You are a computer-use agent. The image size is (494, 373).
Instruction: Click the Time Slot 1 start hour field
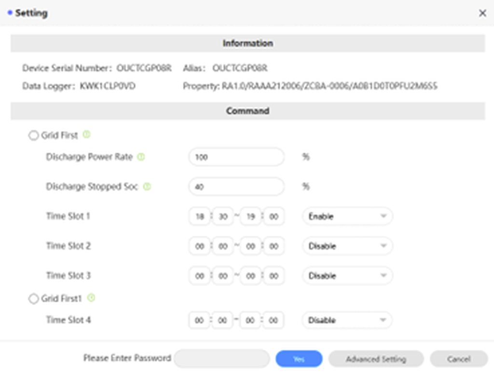point(200,216)
